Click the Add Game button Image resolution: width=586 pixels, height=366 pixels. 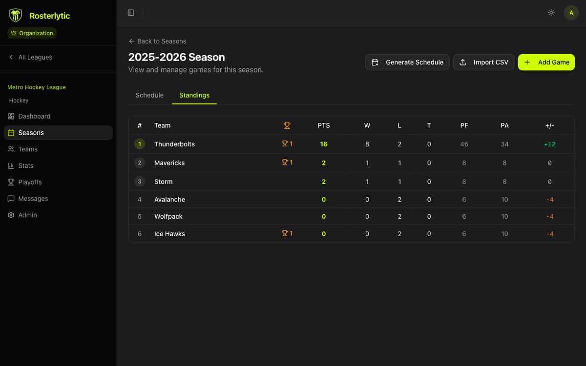pos(546,62)
